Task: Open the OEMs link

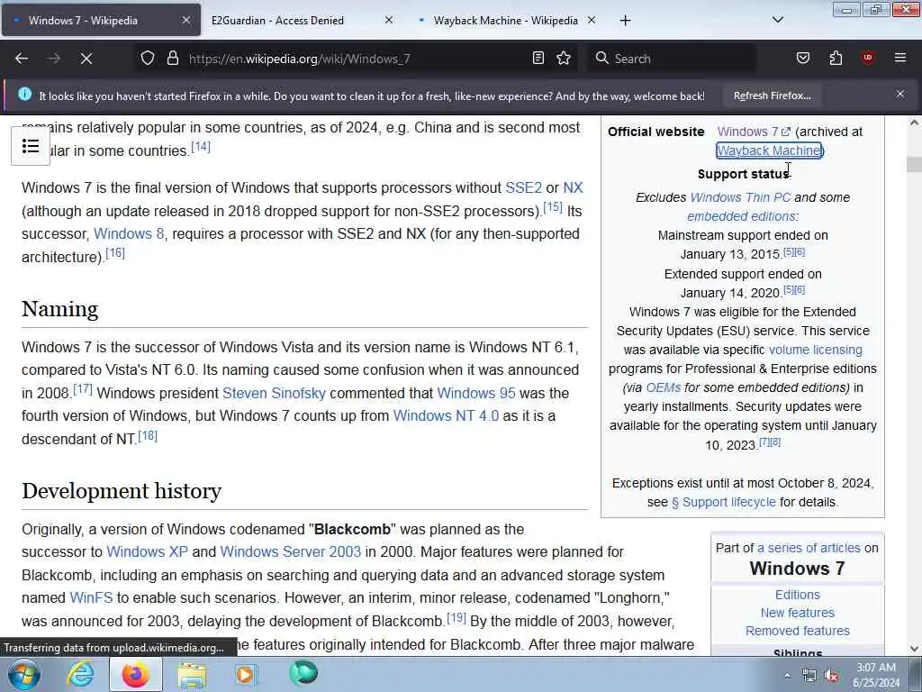Action: click(x=664, y=387)
